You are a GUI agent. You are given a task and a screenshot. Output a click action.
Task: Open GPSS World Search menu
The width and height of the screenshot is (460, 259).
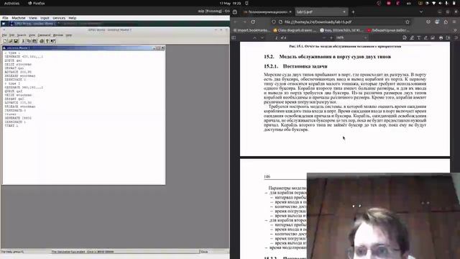(22, 35)
